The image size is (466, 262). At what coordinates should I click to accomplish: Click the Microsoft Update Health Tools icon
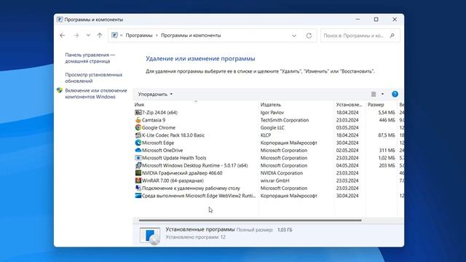(138, 158)
